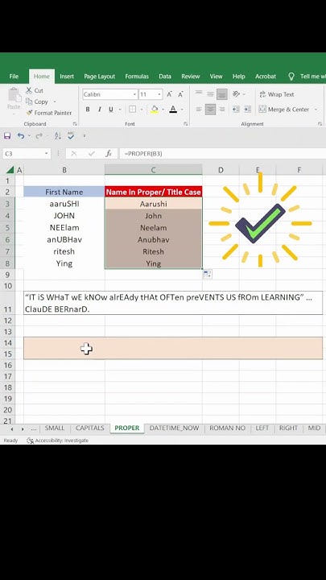Click the Auto Fill Options icon below C8
This screenshot has width=326, height=580.
[x=208, y=274]
